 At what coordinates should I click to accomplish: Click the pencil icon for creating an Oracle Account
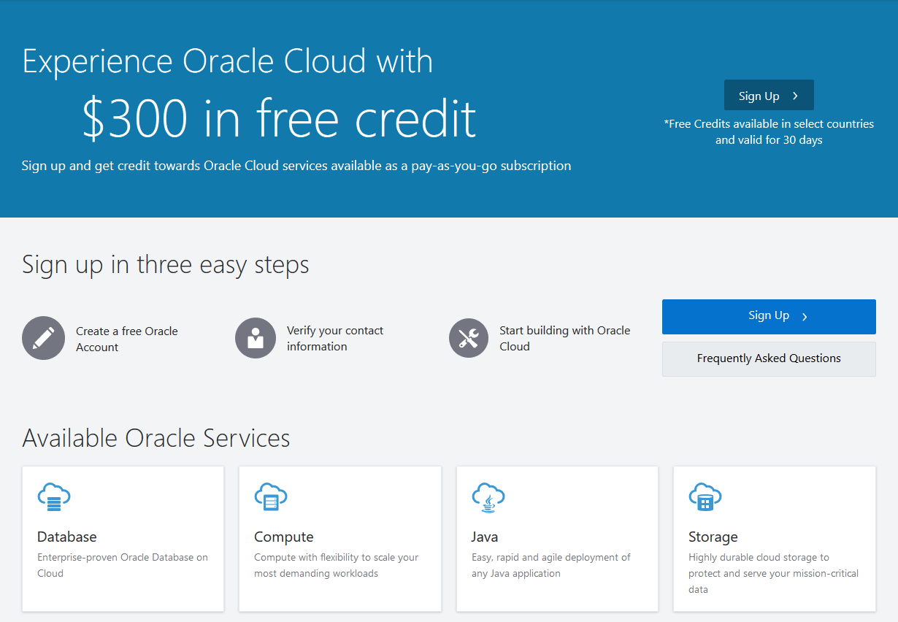(43, 338)
